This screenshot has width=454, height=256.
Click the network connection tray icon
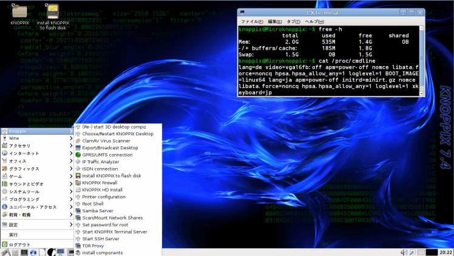(412, 252)
